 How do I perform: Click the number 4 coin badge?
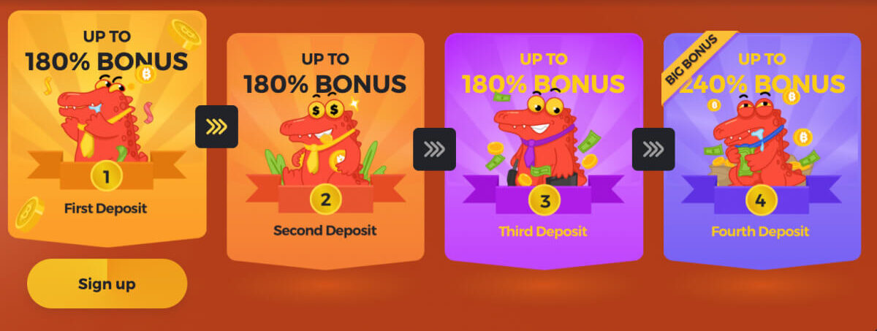[761, 199]
